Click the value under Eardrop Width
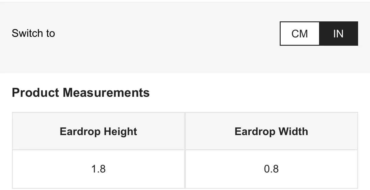The height and width of the screenshot is (190, 370). click(271, 169)
